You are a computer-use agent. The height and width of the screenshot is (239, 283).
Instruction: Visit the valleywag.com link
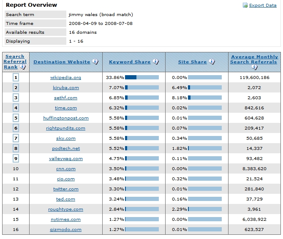click(x=65, y=159)
